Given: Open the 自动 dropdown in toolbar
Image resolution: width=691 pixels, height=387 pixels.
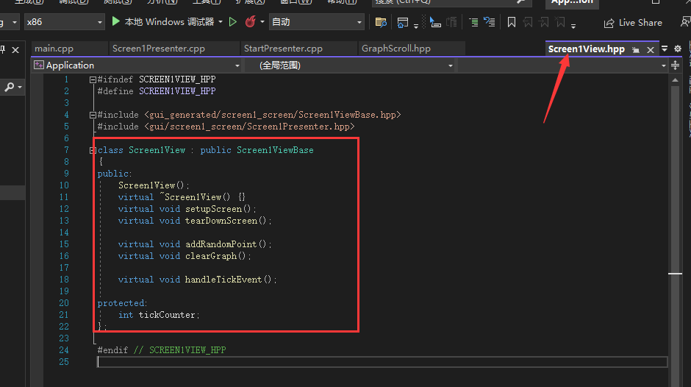Looking at the screenshot, I should tap(316, 21).
